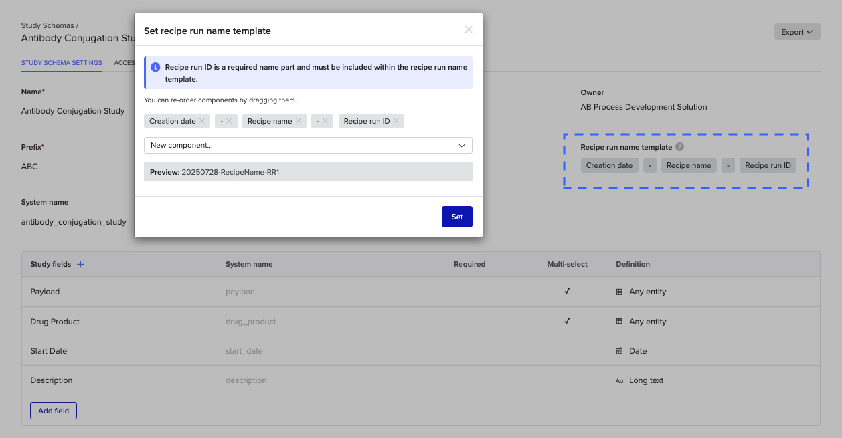Toggle the Multi-select checkmark for Drug Product

tap(567, 321)
